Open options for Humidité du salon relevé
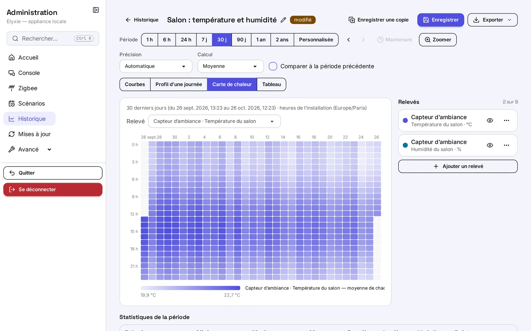This screenshot has height=331, width=531. tap(506, 145)
